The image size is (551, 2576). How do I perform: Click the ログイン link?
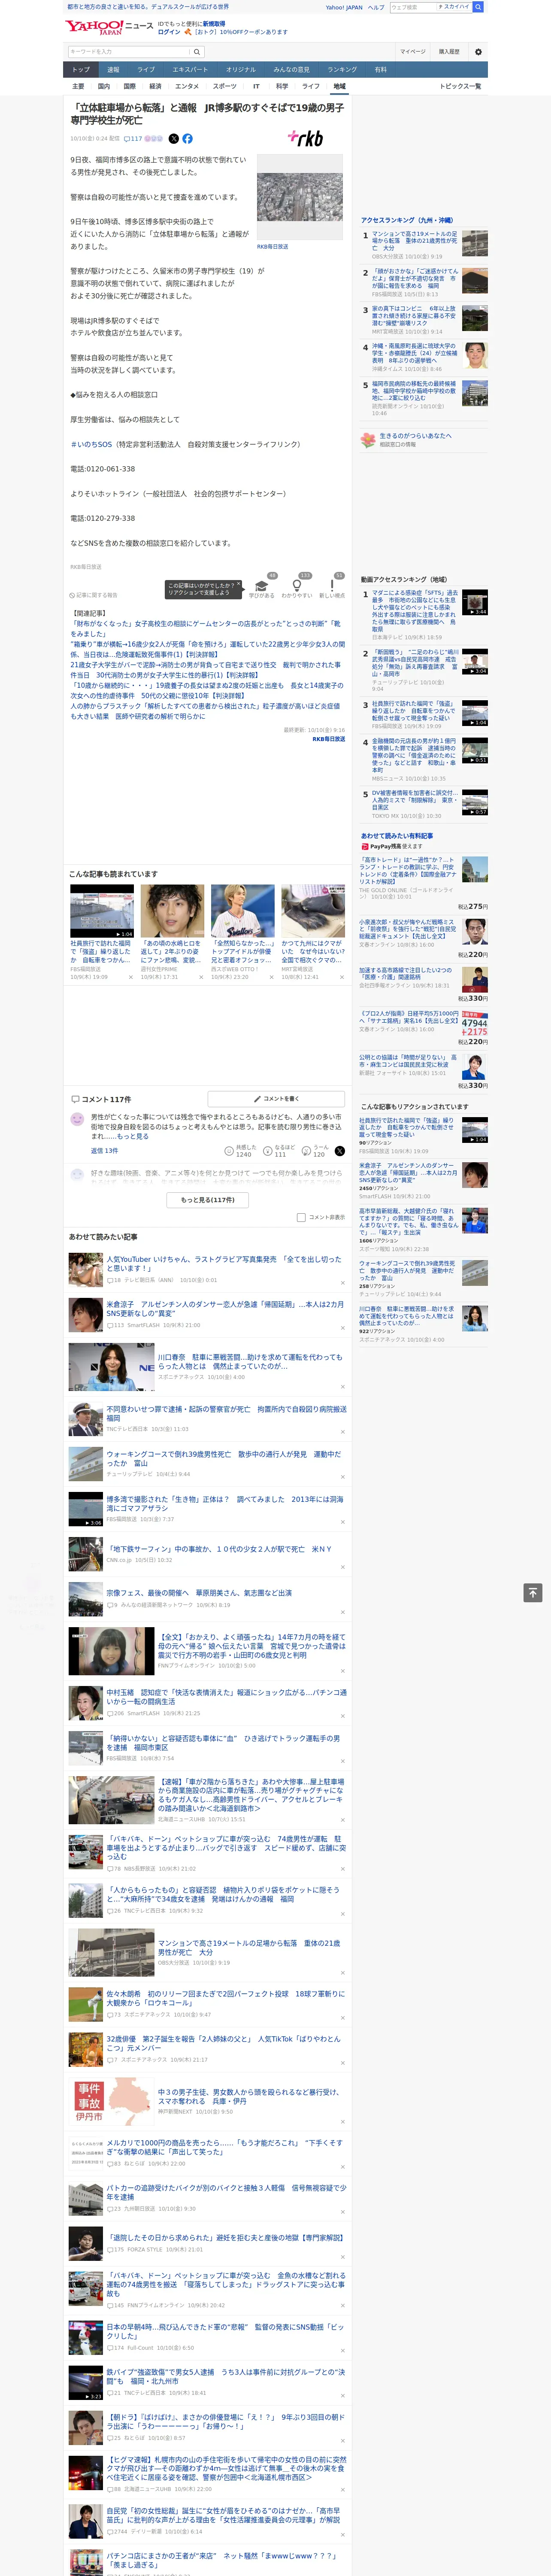169,32
